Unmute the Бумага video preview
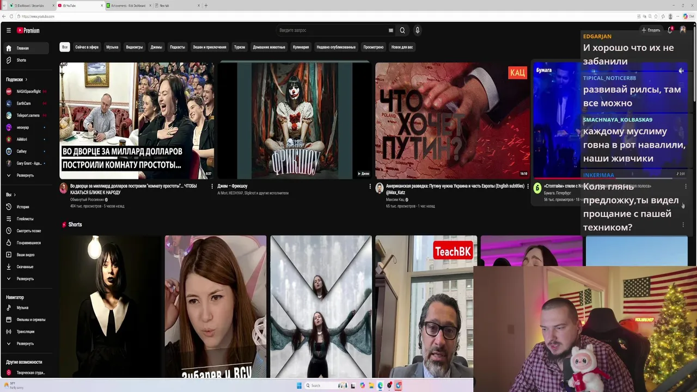 [681, 71]
